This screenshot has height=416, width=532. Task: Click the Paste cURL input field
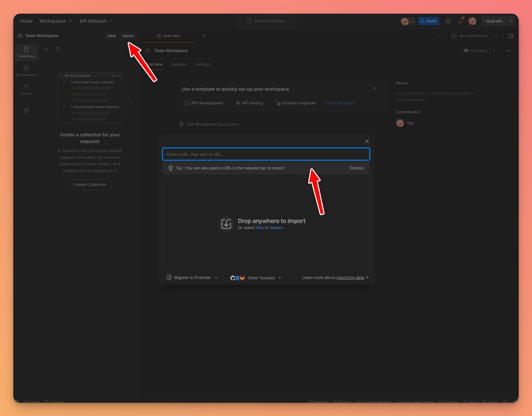pyautogui.click(x=266, y=154)
